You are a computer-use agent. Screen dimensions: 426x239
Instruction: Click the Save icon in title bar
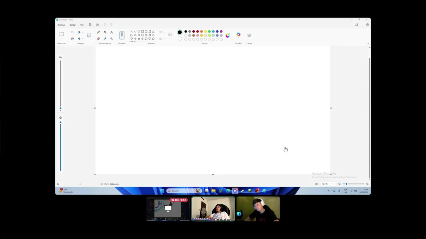pyautogui.click(x=90, y=25)
